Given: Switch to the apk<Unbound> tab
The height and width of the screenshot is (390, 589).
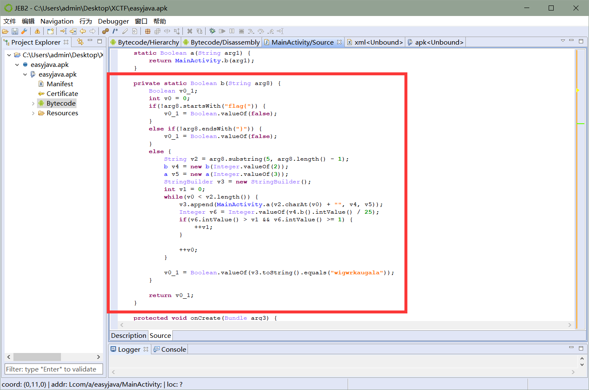Looking at the screenshot, I should pyautogui.click(x=436, y=42).
